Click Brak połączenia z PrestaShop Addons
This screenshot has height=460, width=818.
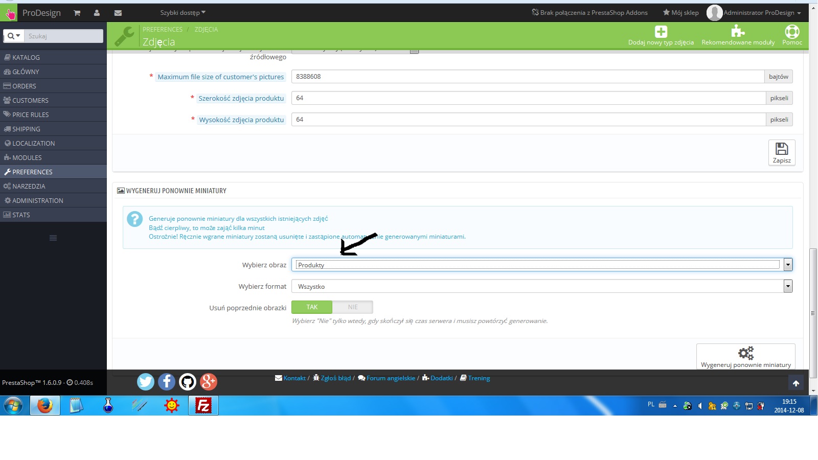[x=589, y=13]
